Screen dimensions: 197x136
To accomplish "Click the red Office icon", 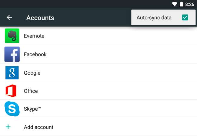I will [11, 91].
